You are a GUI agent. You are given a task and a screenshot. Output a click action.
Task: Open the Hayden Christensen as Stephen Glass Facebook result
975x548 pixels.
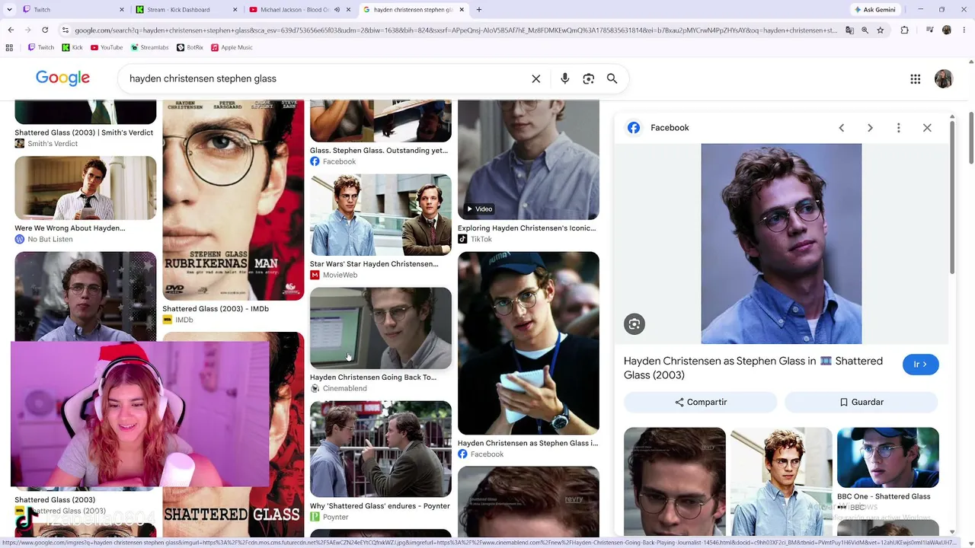tap(528, 343)
